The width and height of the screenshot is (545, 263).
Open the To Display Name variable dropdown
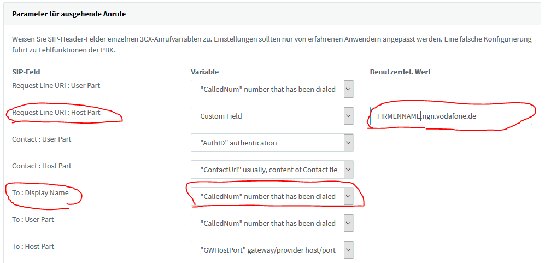pos(272,196)
